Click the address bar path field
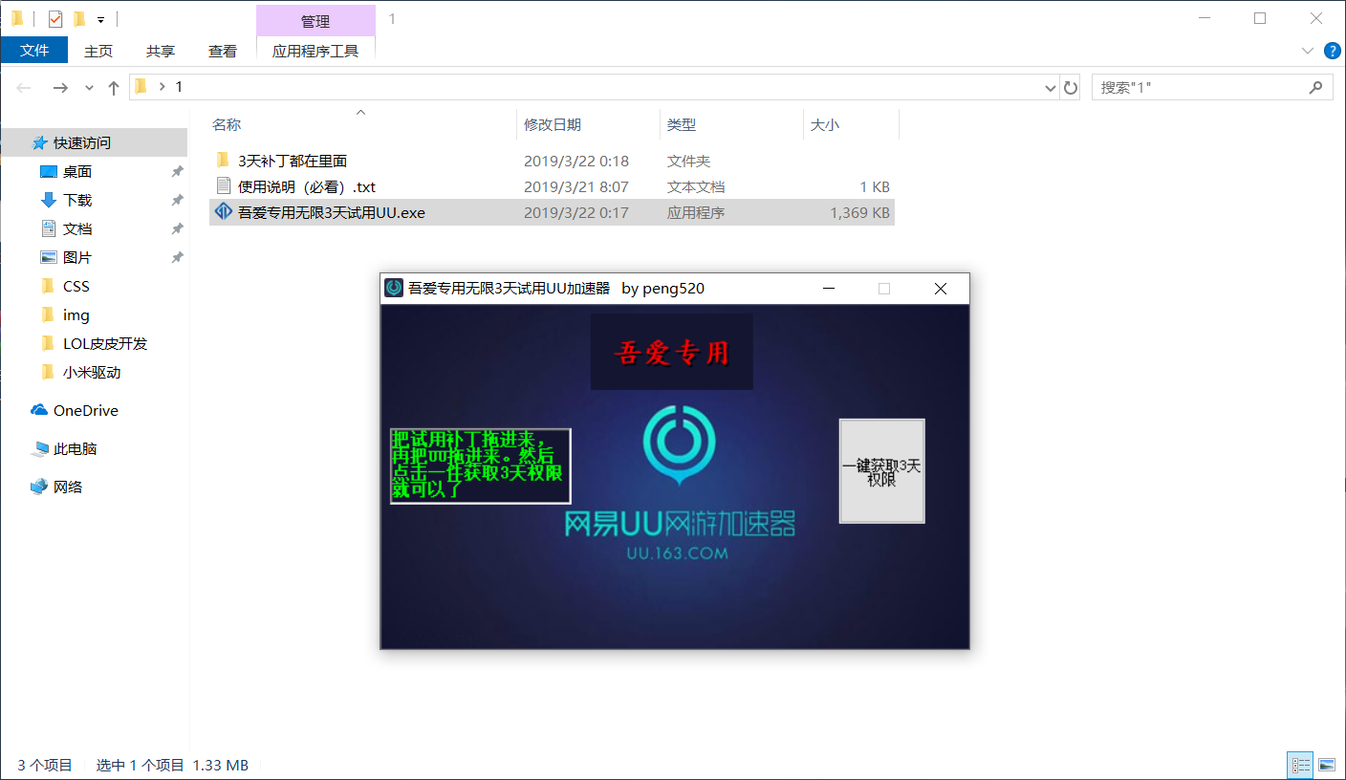This screenshot has width=1346, height=780. click(593, 87)
